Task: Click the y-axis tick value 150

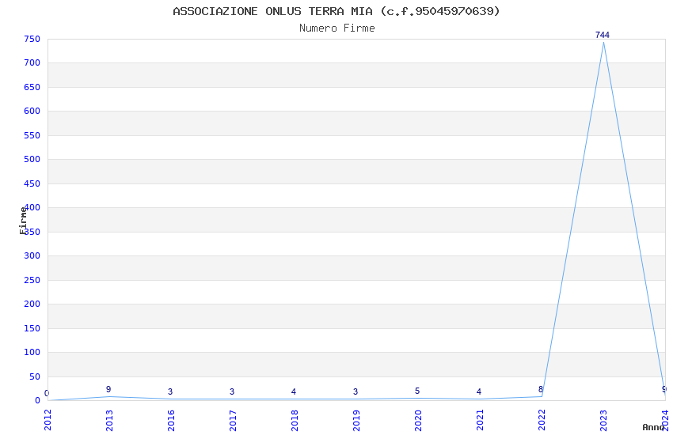Action: [32, 328]
